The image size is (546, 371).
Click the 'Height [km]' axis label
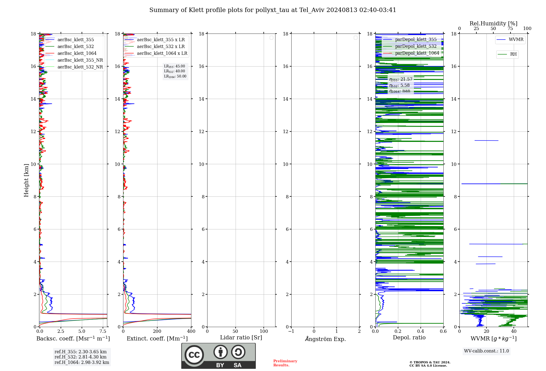click(x=26, y=180)
